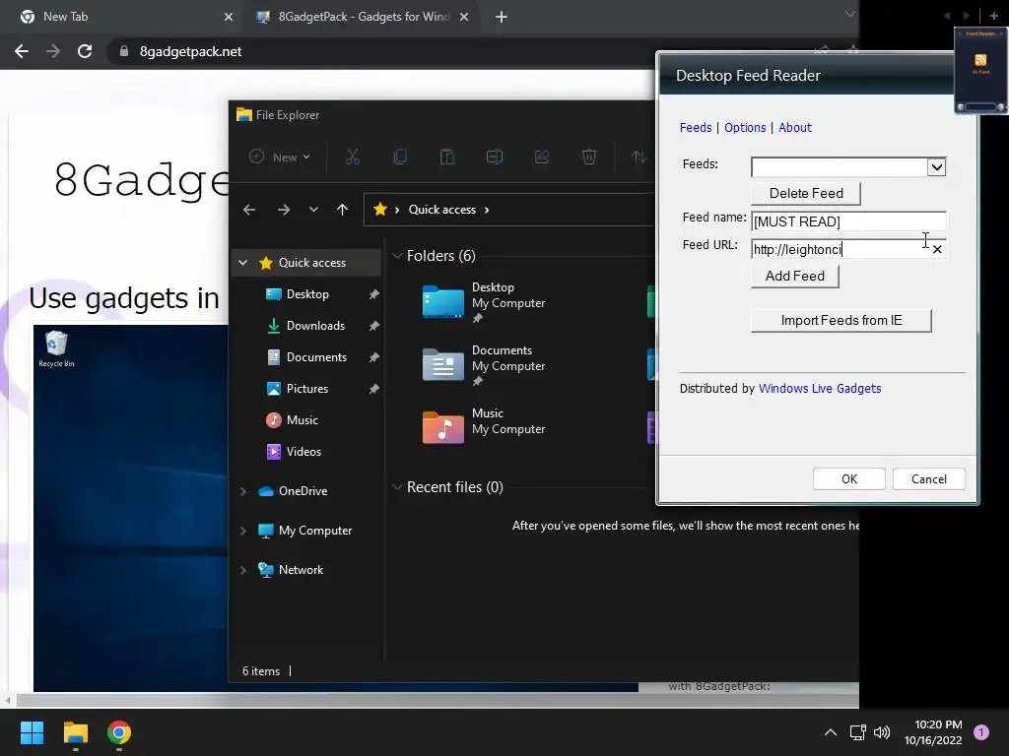Show hidden system tray icons
The height and width of the screenshot is (756, 1009).
[830, 732]
